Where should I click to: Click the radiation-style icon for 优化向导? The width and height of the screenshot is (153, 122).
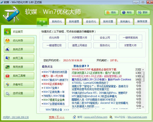[7, 40]
